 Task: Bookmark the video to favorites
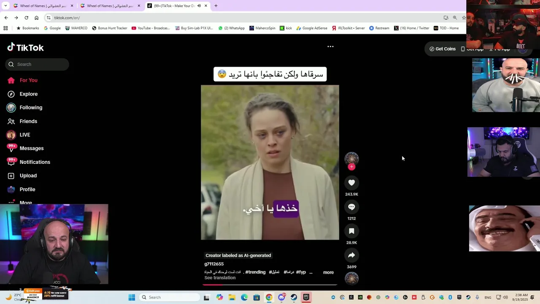tap(351, 231)
